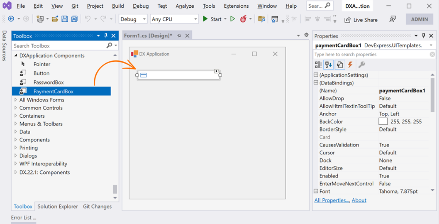Click the ADMIN button
The width and height of the screenshot is (439, 224).
(x=419, y=19)
